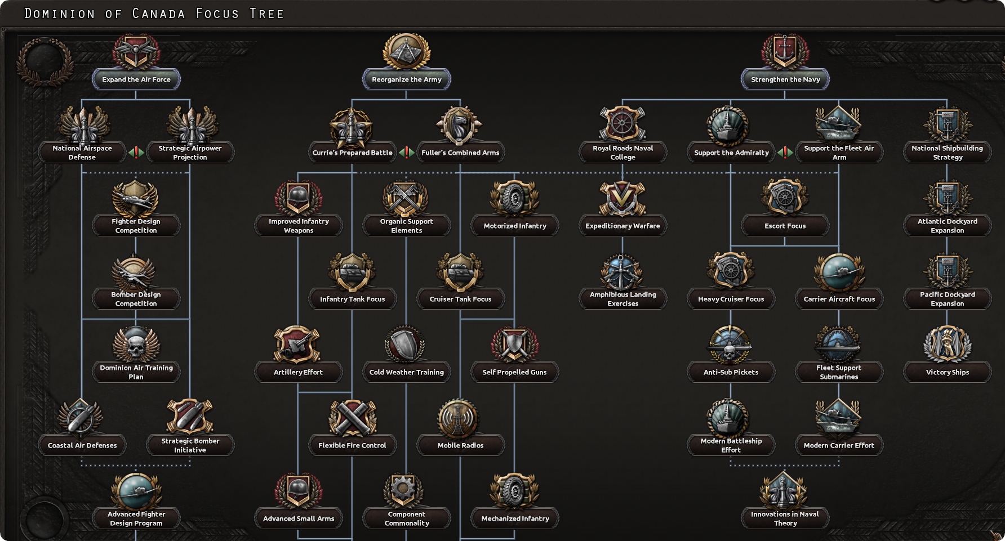The height and width of the screenshot is (541, 1005).
Task: Click exclusivity marker beside Support the Admiralty
Action: point(785,153)
